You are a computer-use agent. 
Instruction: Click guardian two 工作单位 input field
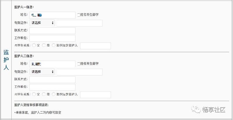click(x=52, y=87)
